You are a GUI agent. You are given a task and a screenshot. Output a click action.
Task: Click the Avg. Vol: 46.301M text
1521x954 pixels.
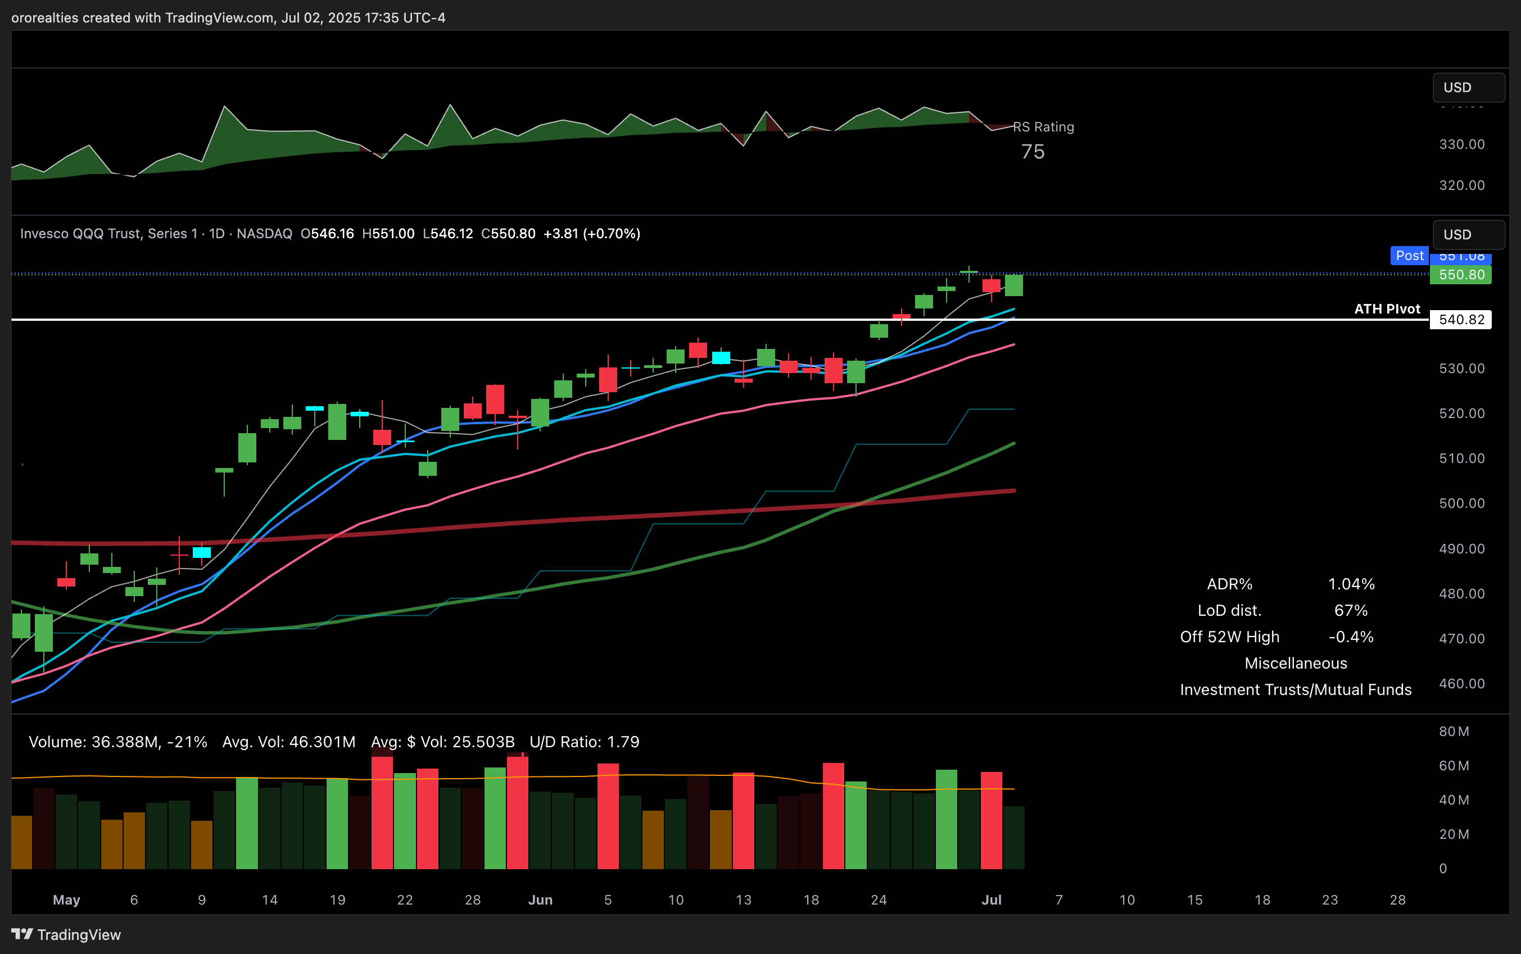[x=289, y=742]
